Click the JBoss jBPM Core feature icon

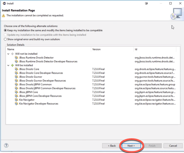pos(16,92)
